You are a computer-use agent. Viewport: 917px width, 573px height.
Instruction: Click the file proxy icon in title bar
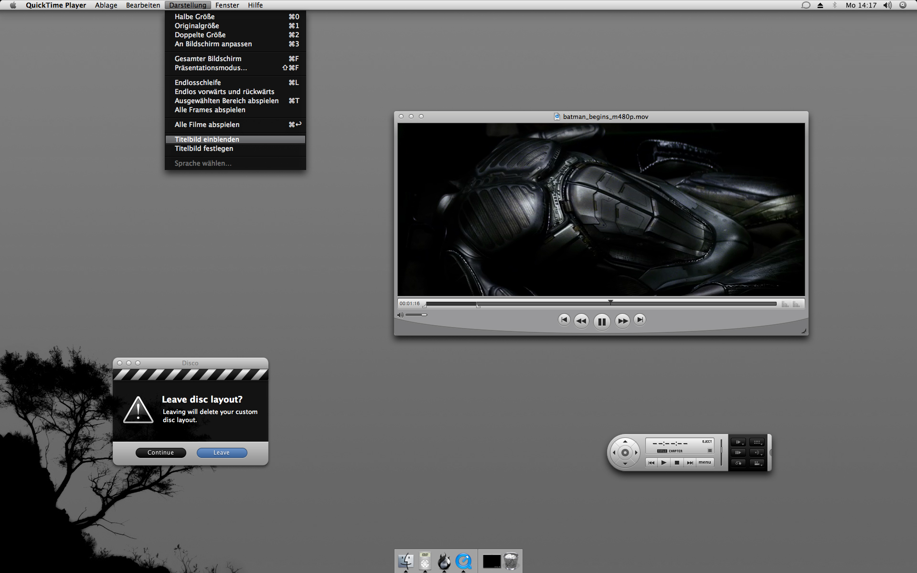557,117
